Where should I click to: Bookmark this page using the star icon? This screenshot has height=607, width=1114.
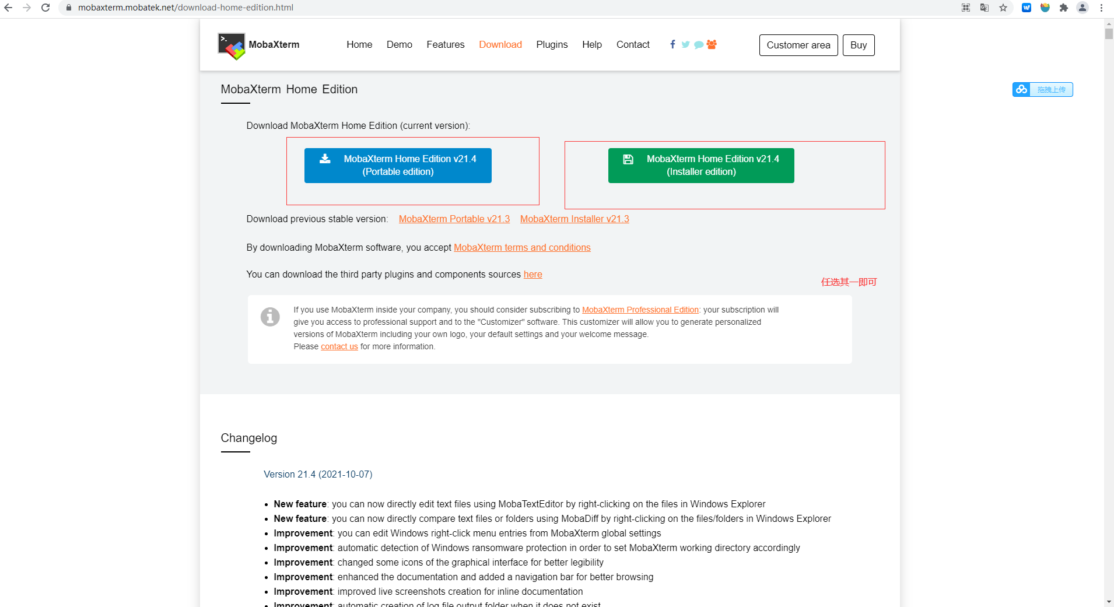pyautogui.click(x=1004, y=8)
